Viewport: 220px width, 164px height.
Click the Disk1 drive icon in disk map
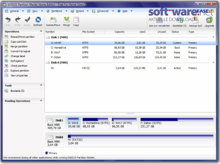pos(51,120)
